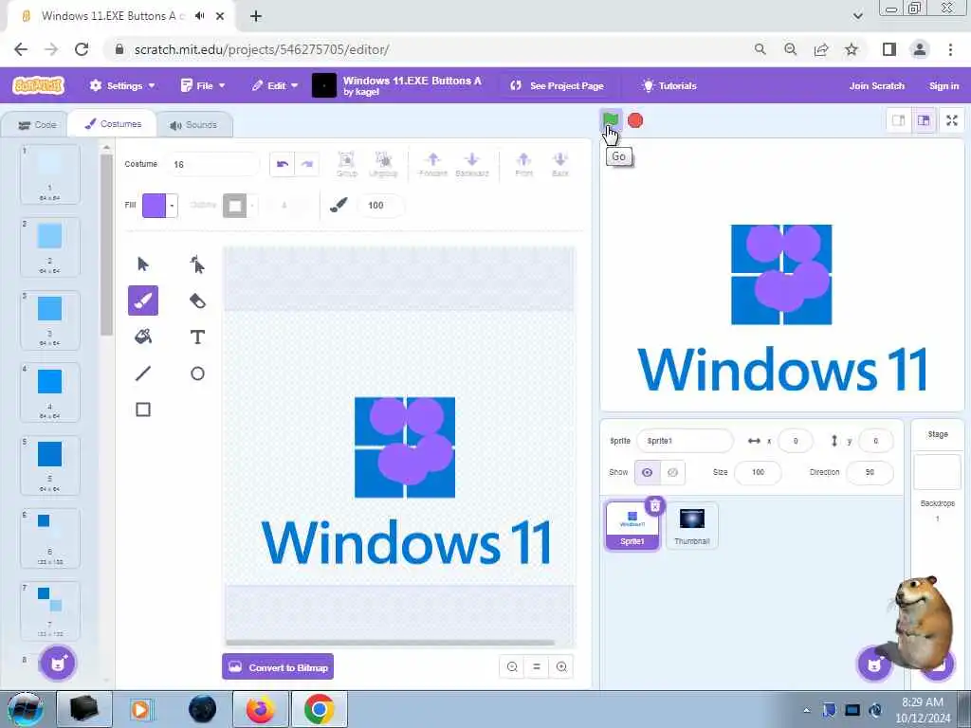Show the sprite with eye icon

coord(647,472)
